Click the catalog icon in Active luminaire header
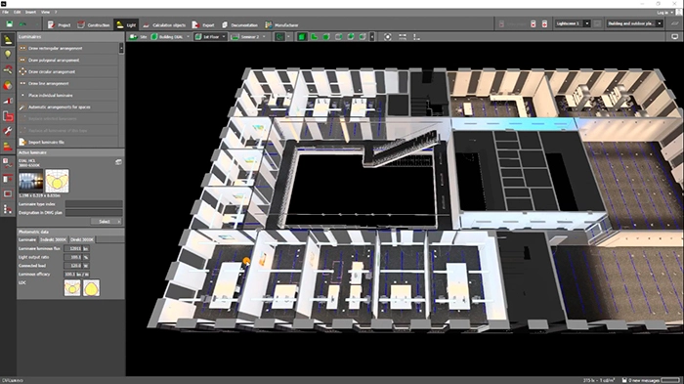Viewport: 684px width, 384px height. 118,162
